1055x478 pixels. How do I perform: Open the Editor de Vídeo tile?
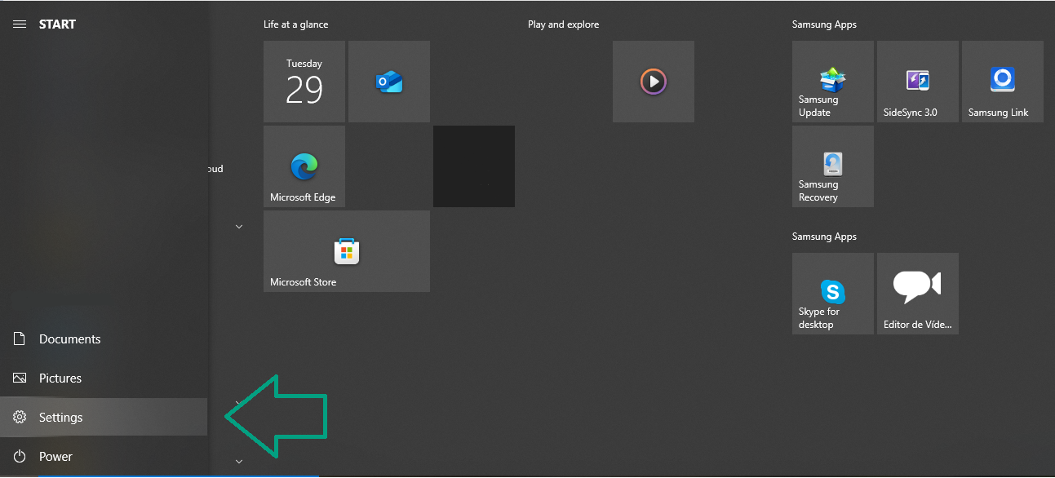click(918, 294)
